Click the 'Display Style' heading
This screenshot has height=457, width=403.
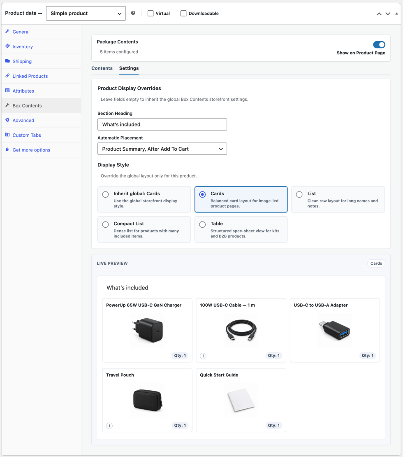coord(113,165)
